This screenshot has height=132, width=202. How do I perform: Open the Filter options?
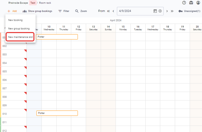64,11
